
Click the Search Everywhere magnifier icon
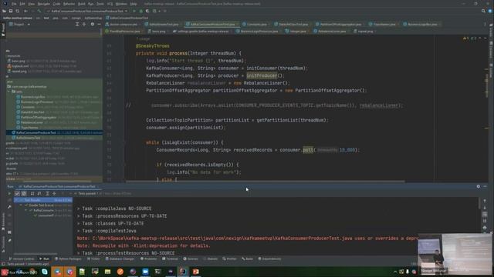pyautogui.click(x=483, y=11)
